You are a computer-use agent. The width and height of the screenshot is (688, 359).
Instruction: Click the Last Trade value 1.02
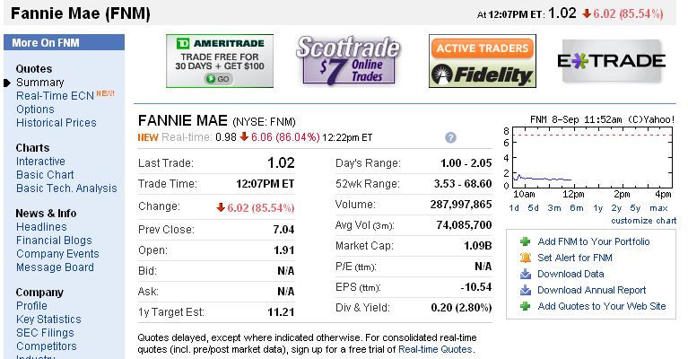[x=281, y=162]
